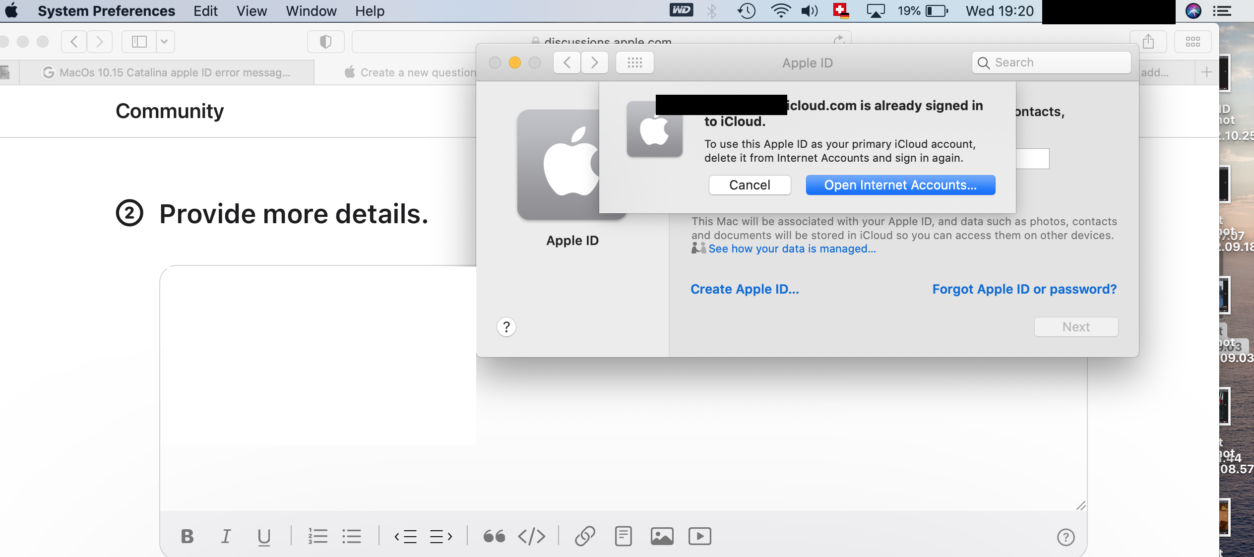Screen dimensions: 1254x557
Task: Click Open Internet Accounts in the dialog
Action: [899, 185]
